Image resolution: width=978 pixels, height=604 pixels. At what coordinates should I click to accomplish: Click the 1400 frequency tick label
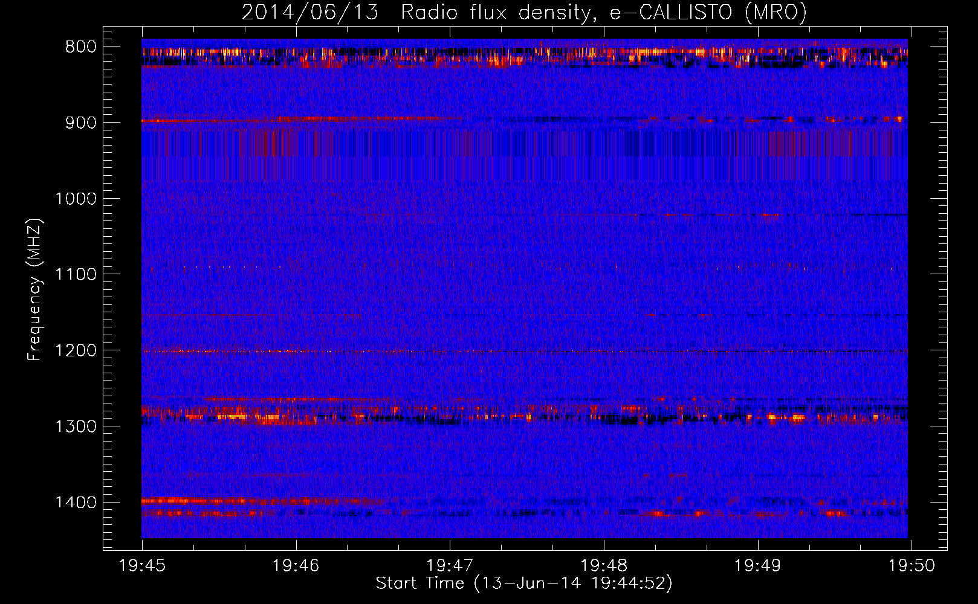pyautogui.click(x=76, y=503)
